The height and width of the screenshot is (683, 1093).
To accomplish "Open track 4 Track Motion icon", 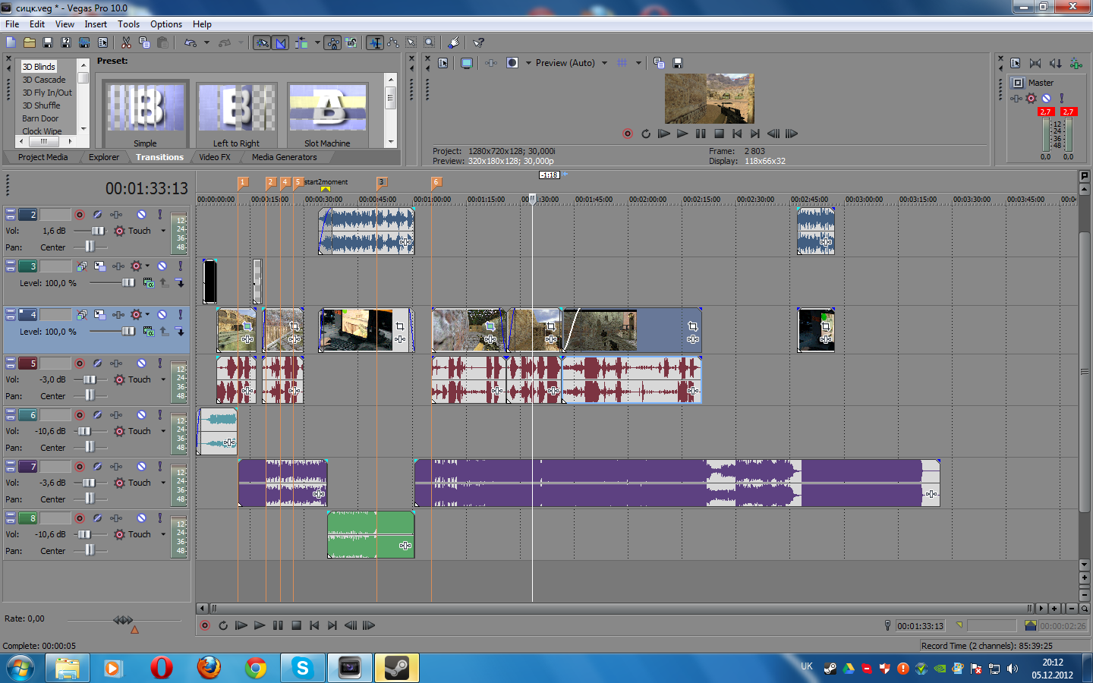I will point(99,314).
